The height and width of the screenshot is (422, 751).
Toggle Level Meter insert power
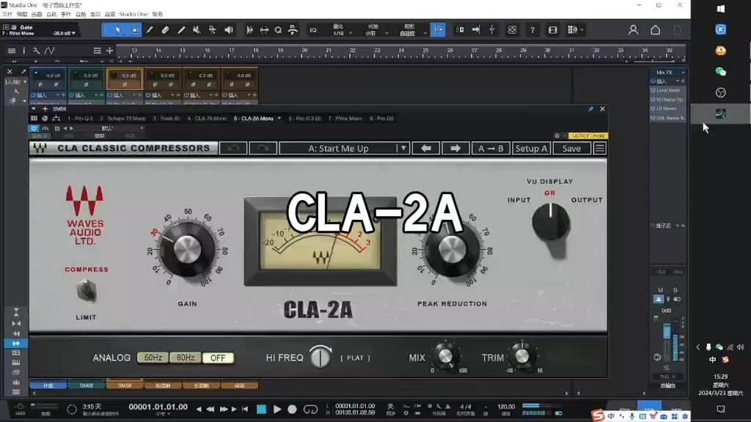pos(653,90)
